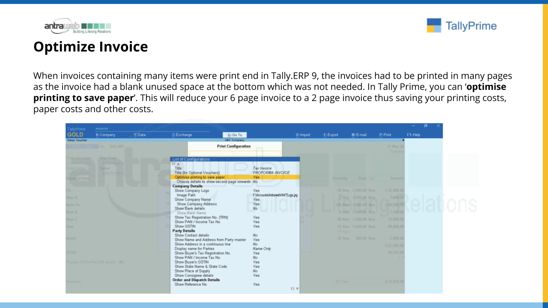Open the Z: Exchange menu
The height and width of the screenshot is (308, 548).
point(182,135)
